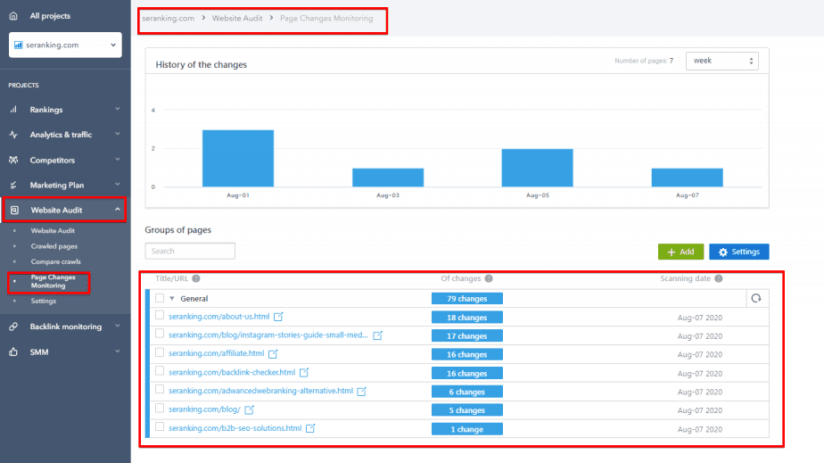Select Page Changes Monitoring submenu item
824x463 pixels.
click(53, 281)
